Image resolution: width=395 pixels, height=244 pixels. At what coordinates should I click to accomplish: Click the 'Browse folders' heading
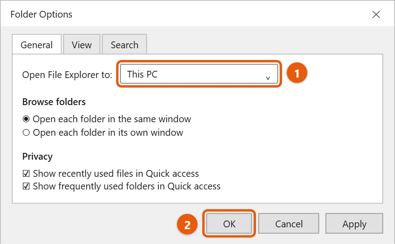(x=54, y=102)
